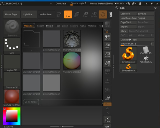Click the Tool palette hammer icon
This screenshot has width=160, height=128.
[x=117, y=8]
